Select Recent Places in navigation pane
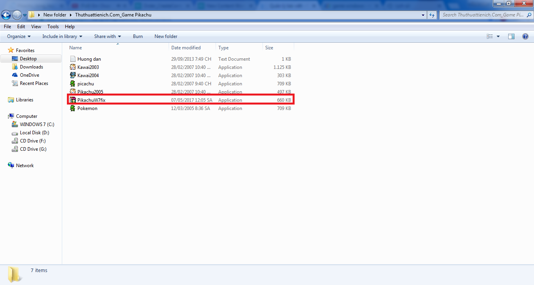The width and height of the screenshot is (534, 285). coord(34,83)
